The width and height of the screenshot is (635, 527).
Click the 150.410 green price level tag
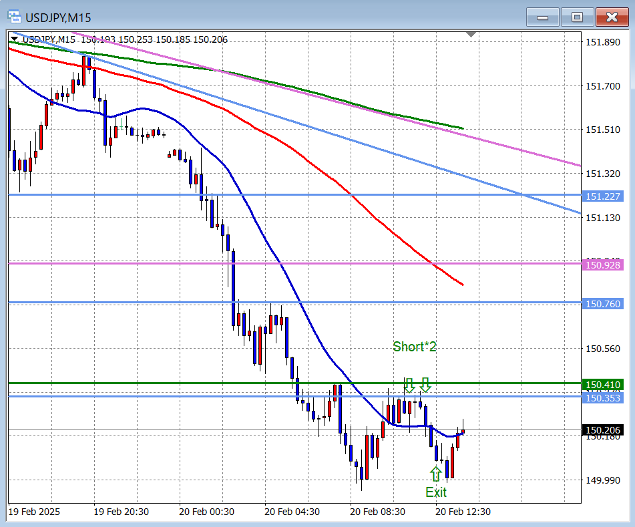pos(602,385)
